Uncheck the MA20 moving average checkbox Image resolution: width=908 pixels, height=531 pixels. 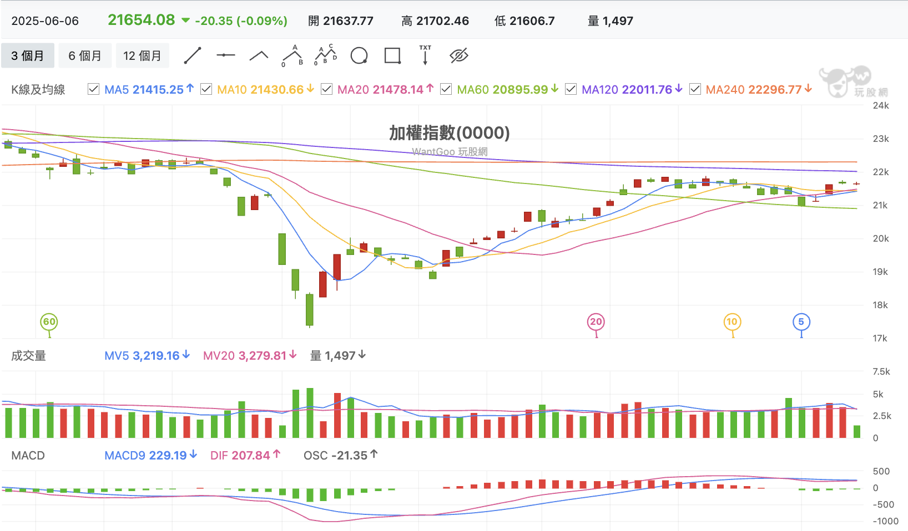(x=327, y=89)
